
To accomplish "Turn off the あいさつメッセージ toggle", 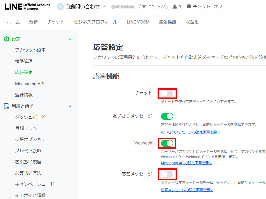I will 167,116.
